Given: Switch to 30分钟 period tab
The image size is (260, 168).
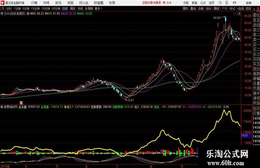Looking at the screenshot, I should 46,9.
